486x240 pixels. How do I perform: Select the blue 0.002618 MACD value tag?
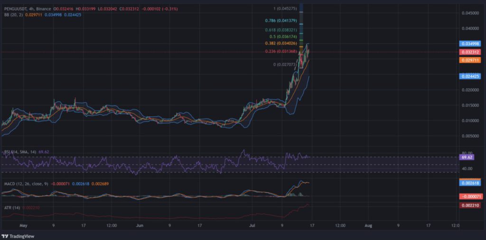pos(469,183)
